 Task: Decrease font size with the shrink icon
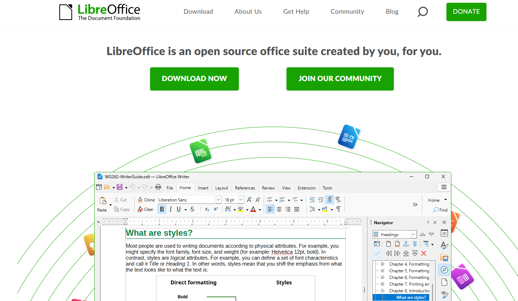point(258,200)
